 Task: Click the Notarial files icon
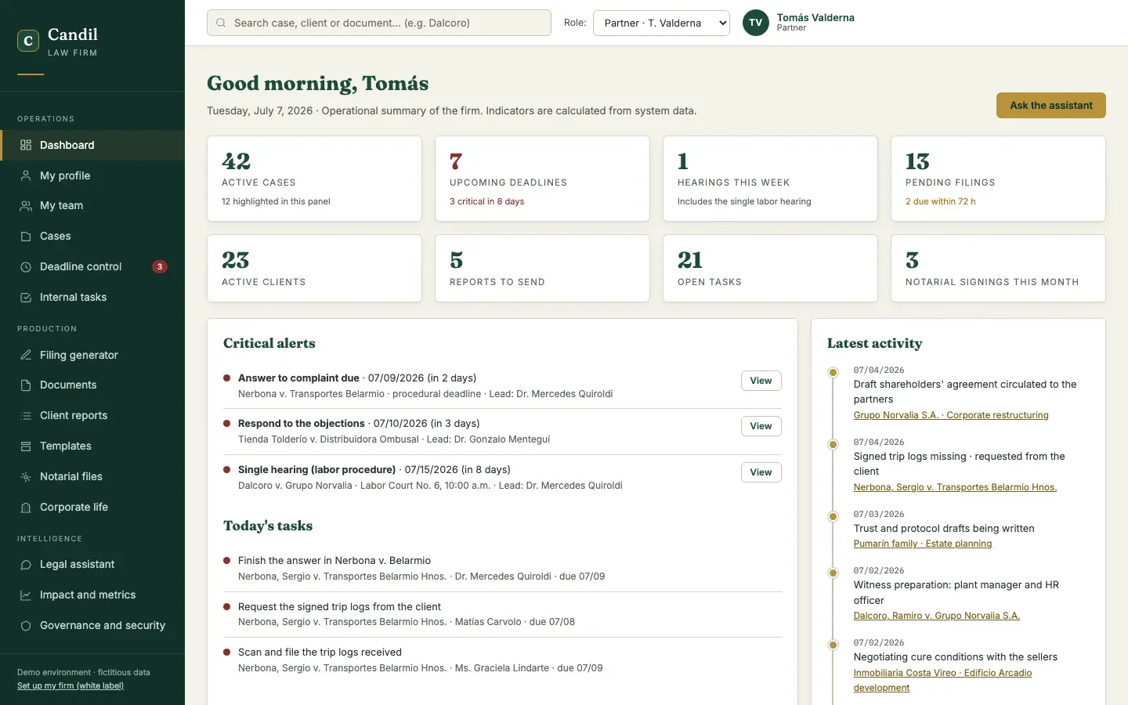coord(26,476)
